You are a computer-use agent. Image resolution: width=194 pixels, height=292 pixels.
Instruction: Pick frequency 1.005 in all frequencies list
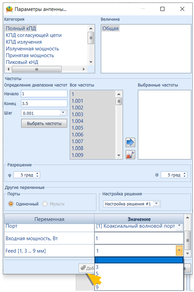pos(77,128)
